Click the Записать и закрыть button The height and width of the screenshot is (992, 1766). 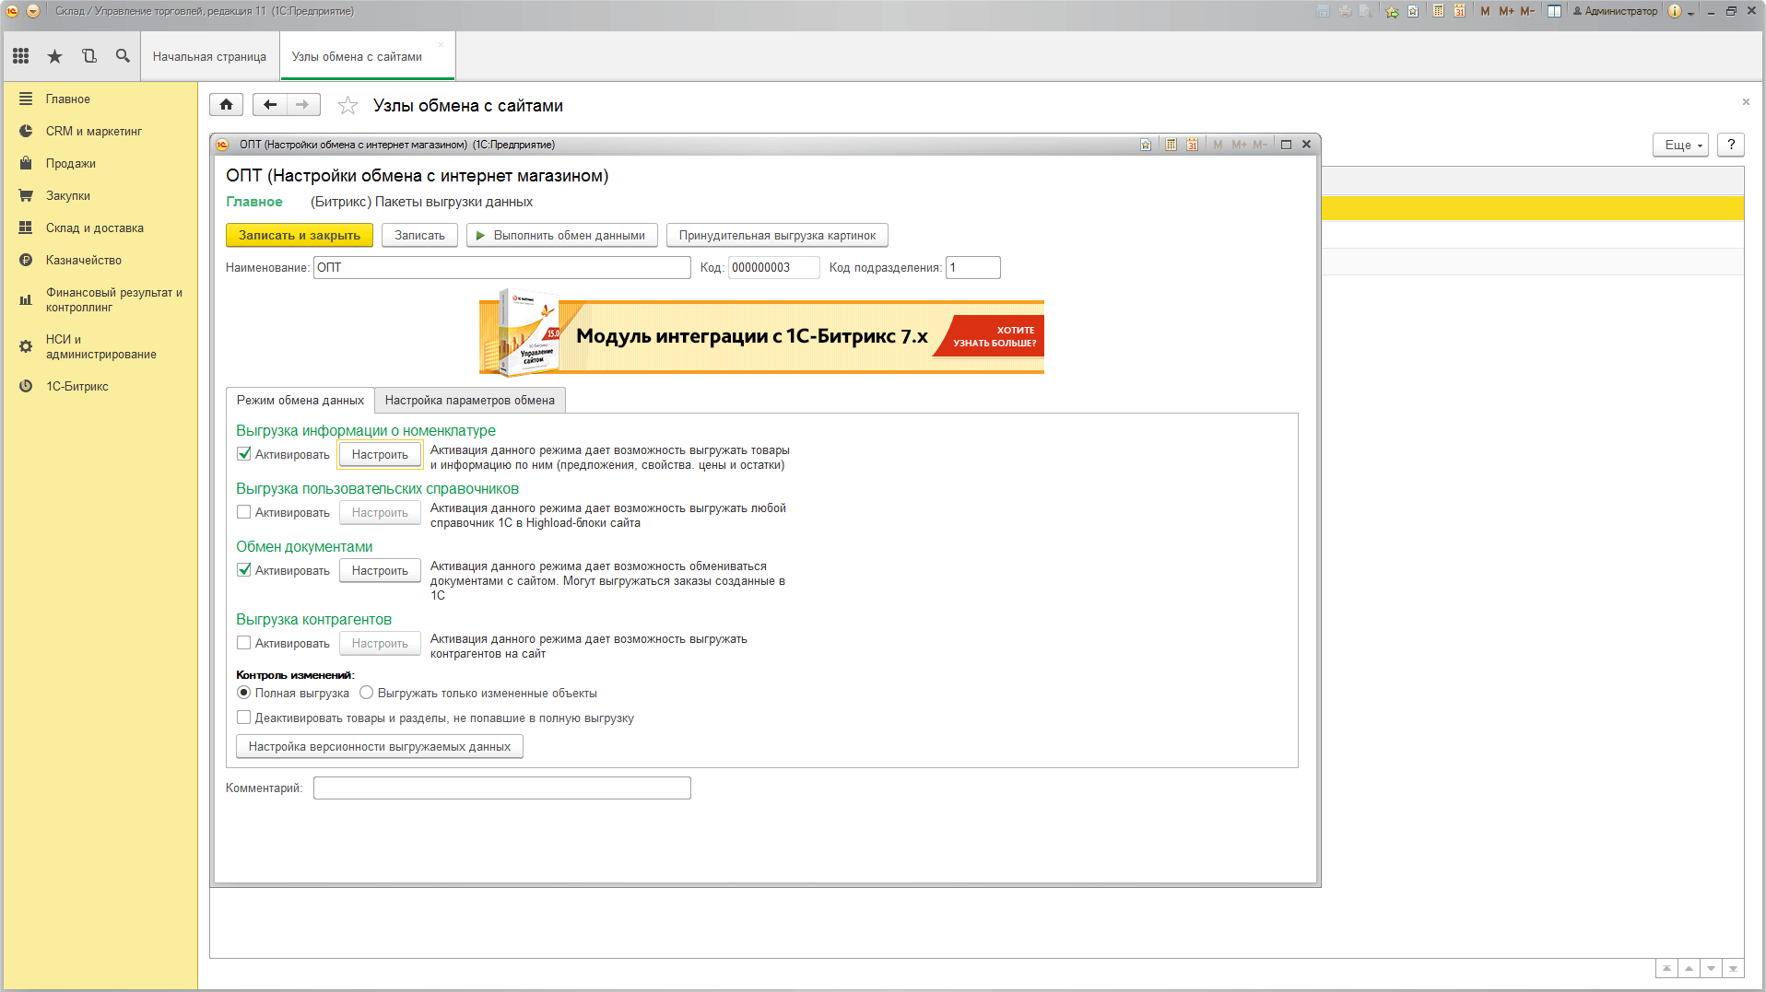(x=300, y=236)
